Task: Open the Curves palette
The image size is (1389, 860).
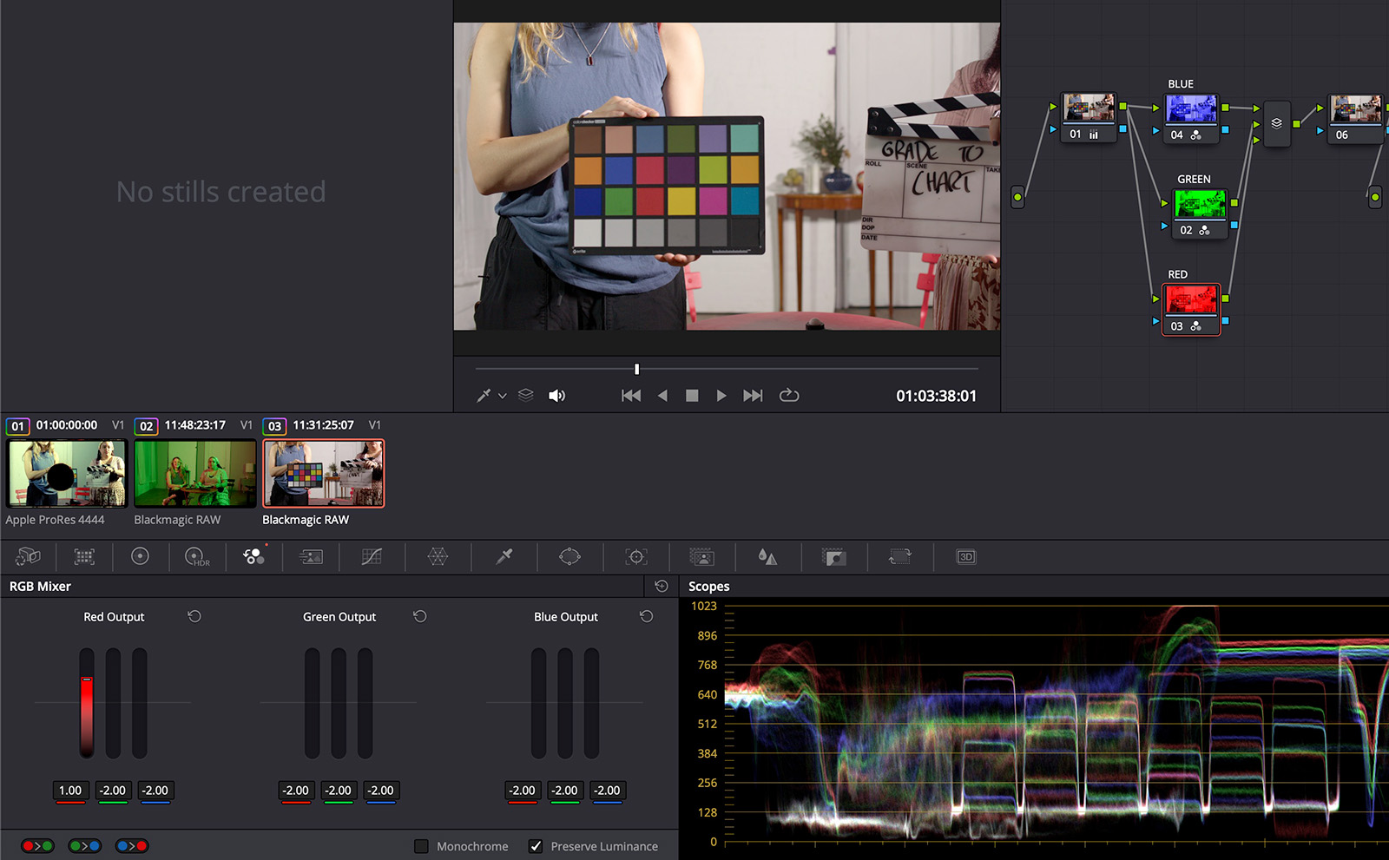Action: pos(372,556)
